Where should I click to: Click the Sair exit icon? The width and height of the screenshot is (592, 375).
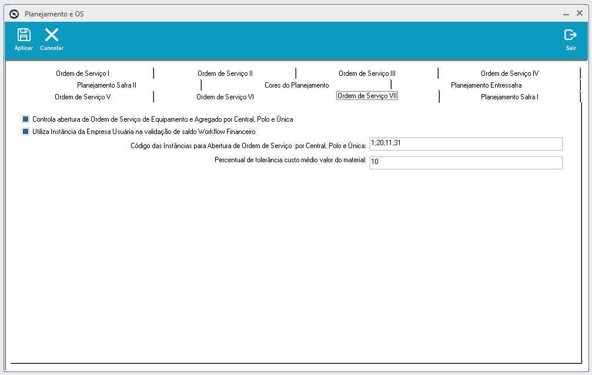click(x=570, y=35)
